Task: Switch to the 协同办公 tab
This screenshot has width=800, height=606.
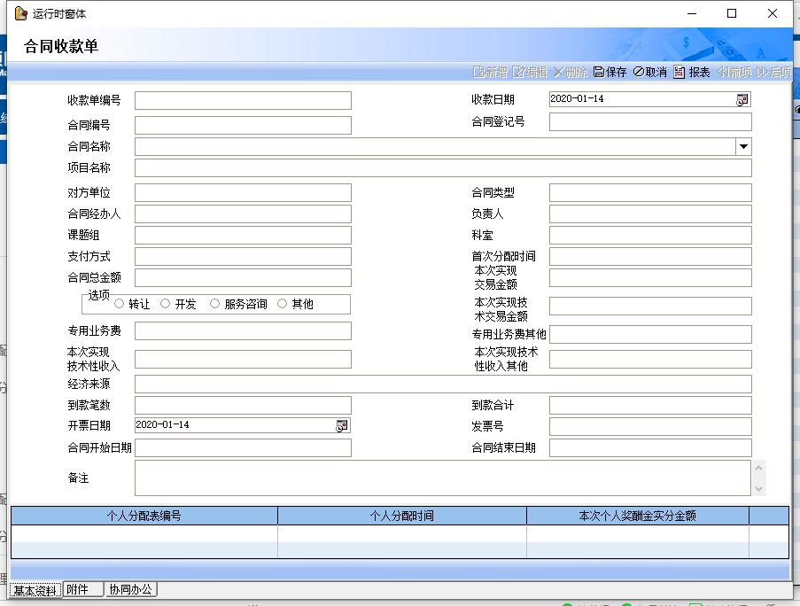Action: [x=131, y=590]
